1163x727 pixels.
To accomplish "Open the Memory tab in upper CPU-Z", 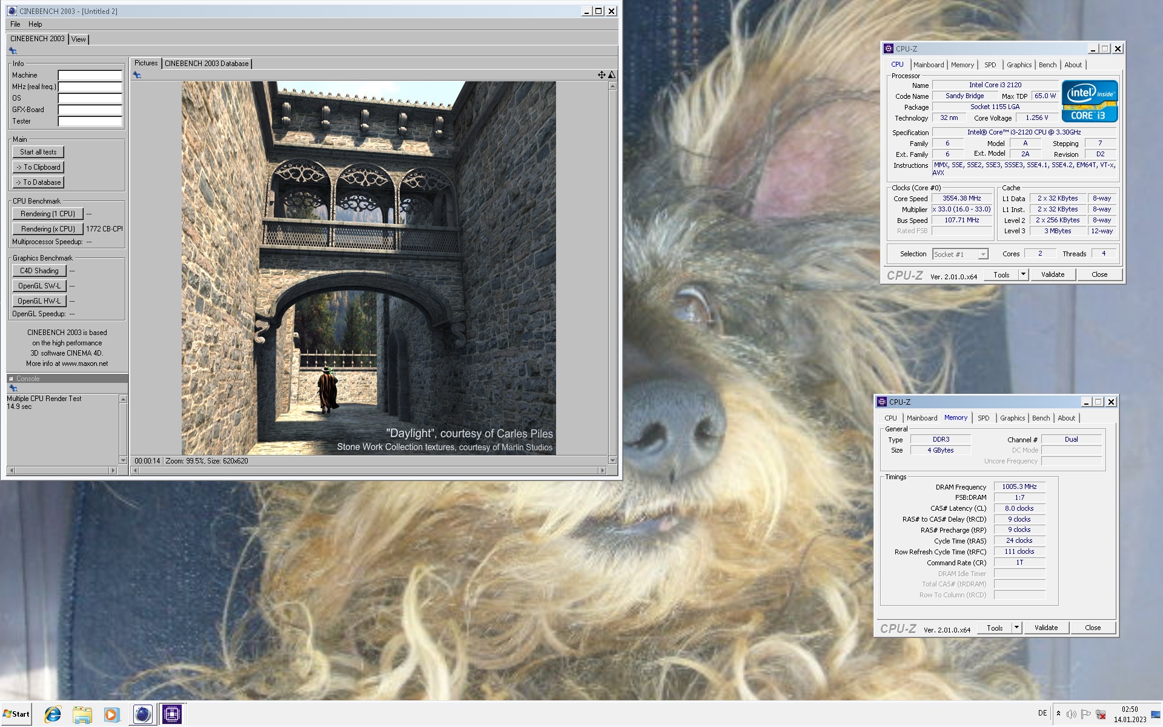I will (x=963, y=65).
